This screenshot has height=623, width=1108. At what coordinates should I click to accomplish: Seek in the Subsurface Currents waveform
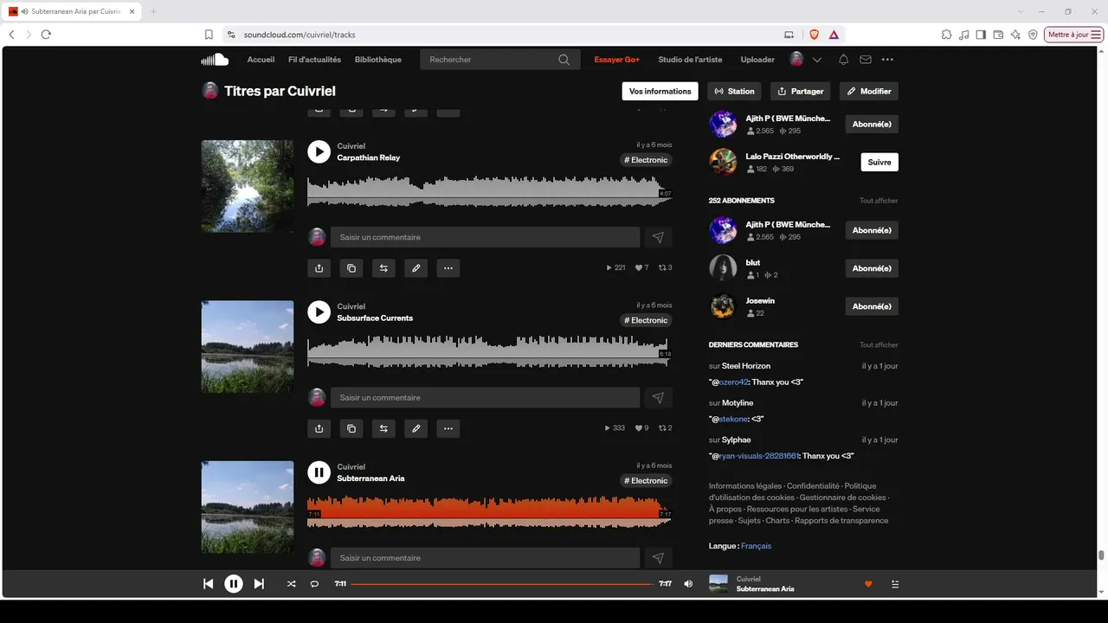pyautogui.click(x=489, y=350)
